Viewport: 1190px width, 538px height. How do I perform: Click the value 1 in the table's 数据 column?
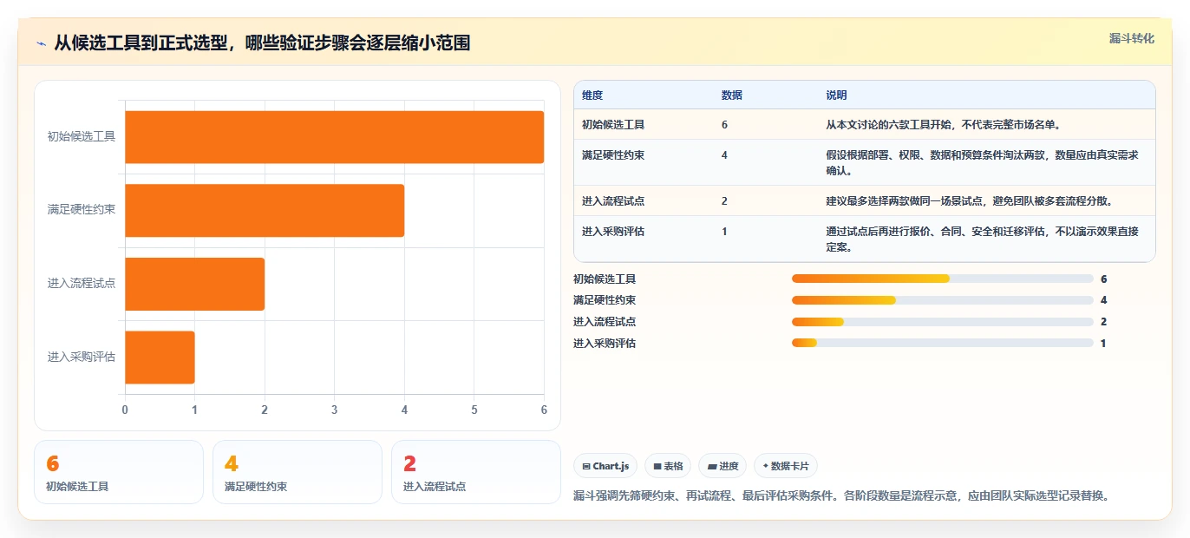[724, 232]
